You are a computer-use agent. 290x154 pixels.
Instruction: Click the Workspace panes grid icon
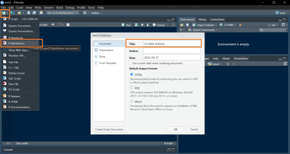pyautogui.click(x=85, y=13)
